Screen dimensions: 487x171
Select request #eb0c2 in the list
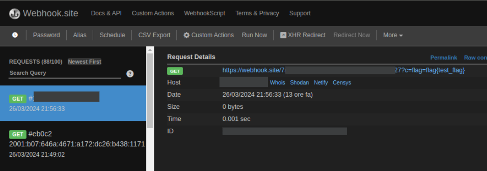coord(73,144)
